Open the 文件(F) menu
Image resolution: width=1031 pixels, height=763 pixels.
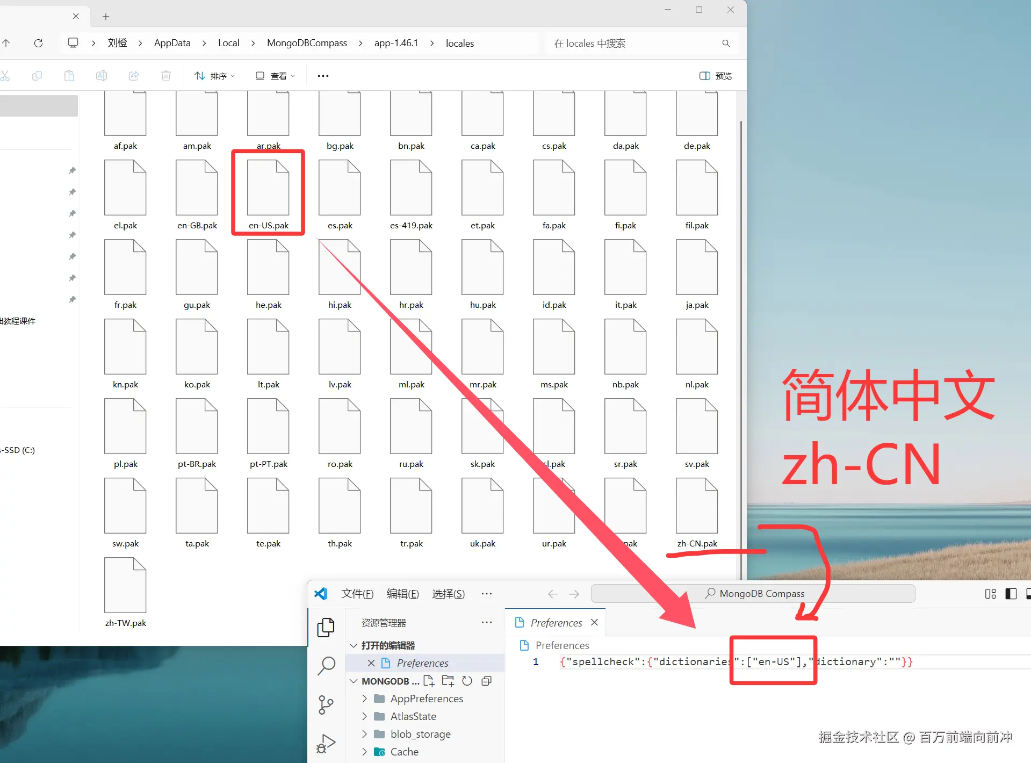tap(357, 594)
